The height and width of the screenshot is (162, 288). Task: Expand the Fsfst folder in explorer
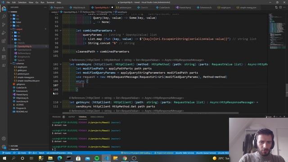(11, 22)
